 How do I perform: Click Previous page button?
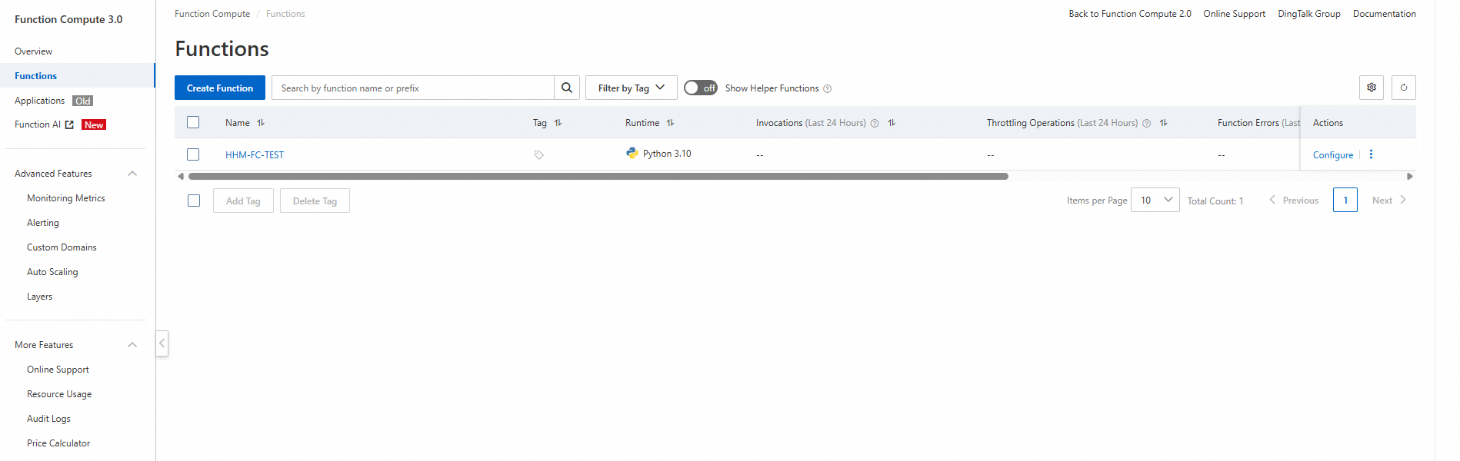tap(1294, 200)
